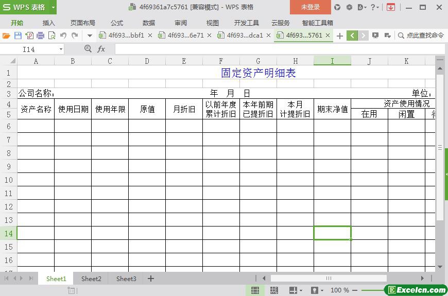
Task: Click the red download arrow icon
Action: (x=390, y=7)
